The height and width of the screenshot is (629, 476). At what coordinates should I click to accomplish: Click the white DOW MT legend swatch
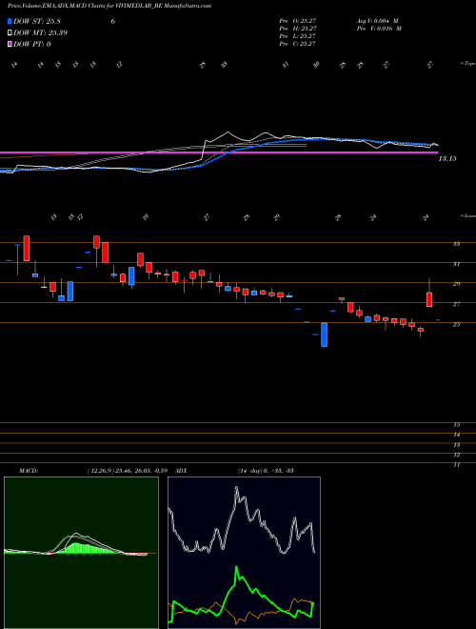(10, 33)
